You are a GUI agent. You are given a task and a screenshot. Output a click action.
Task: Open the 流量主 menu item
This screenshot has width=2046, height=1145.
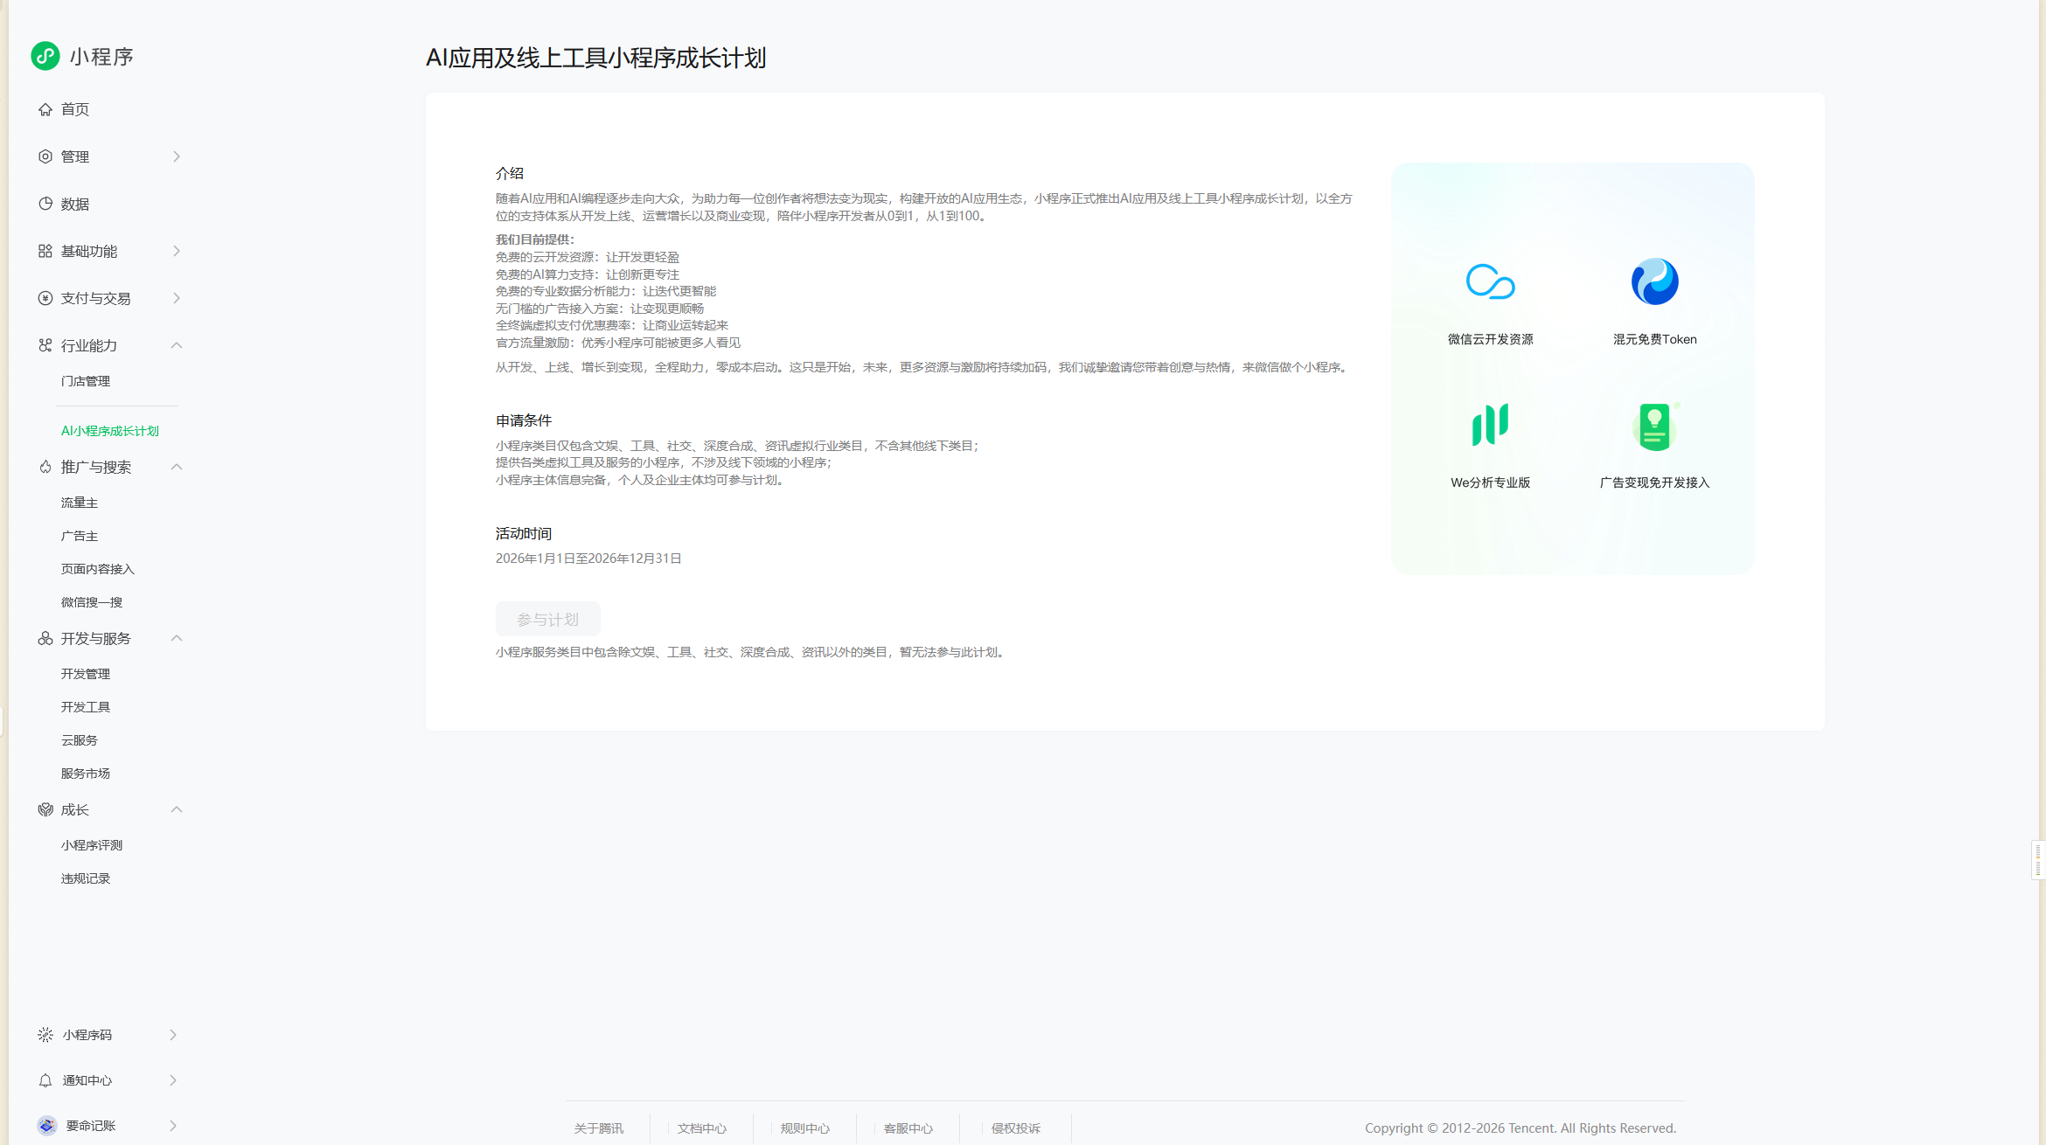(80, 503)
